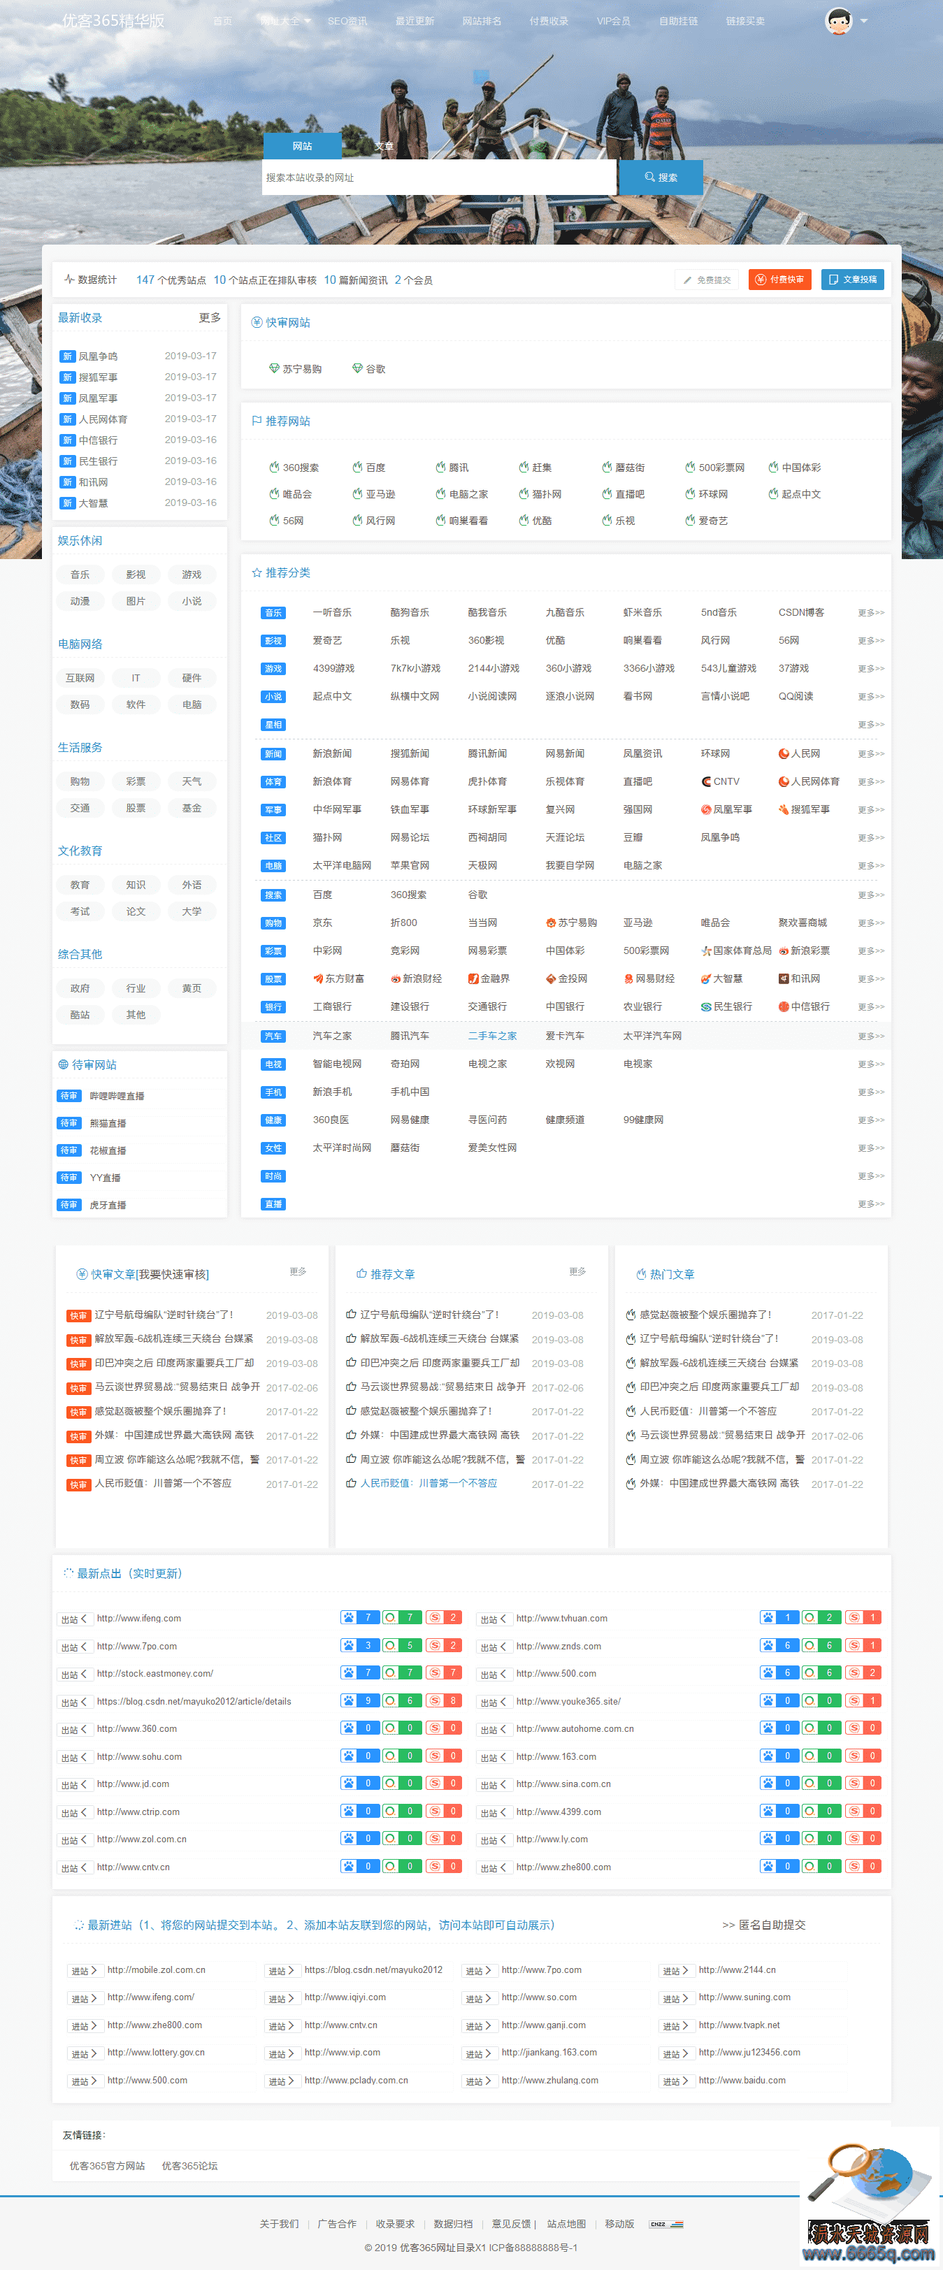Select the 音乐 tag under 娱乐休闲
The image size is (943, 2270).
80,574
